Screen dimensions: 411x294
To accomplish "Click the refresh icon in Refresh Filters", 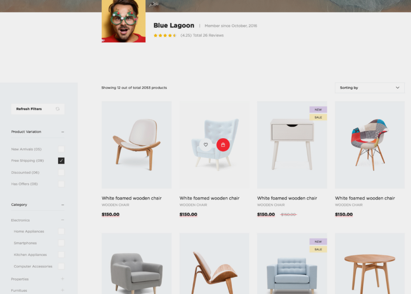I will (58, 109).
